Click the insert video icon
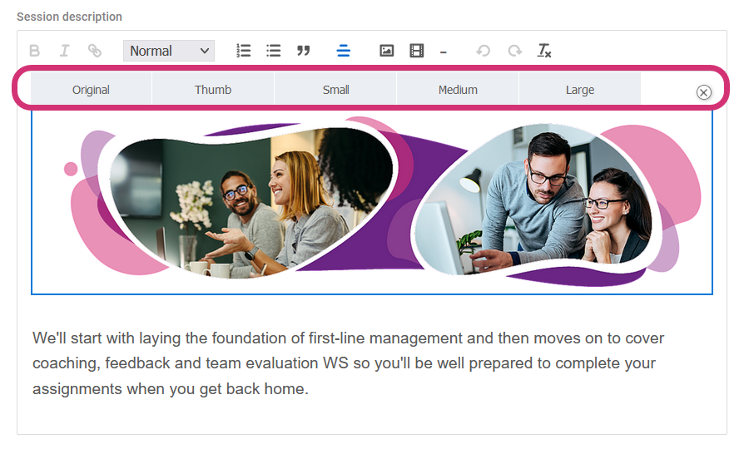The height and width of the screenshot is (449, 749). pyautogui.click(x=416, y=51)
